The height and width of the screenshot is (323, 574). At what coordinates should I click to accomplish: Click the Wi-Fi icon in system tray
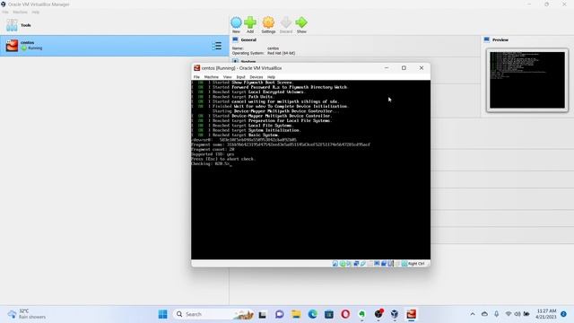[x=509, y=314]
